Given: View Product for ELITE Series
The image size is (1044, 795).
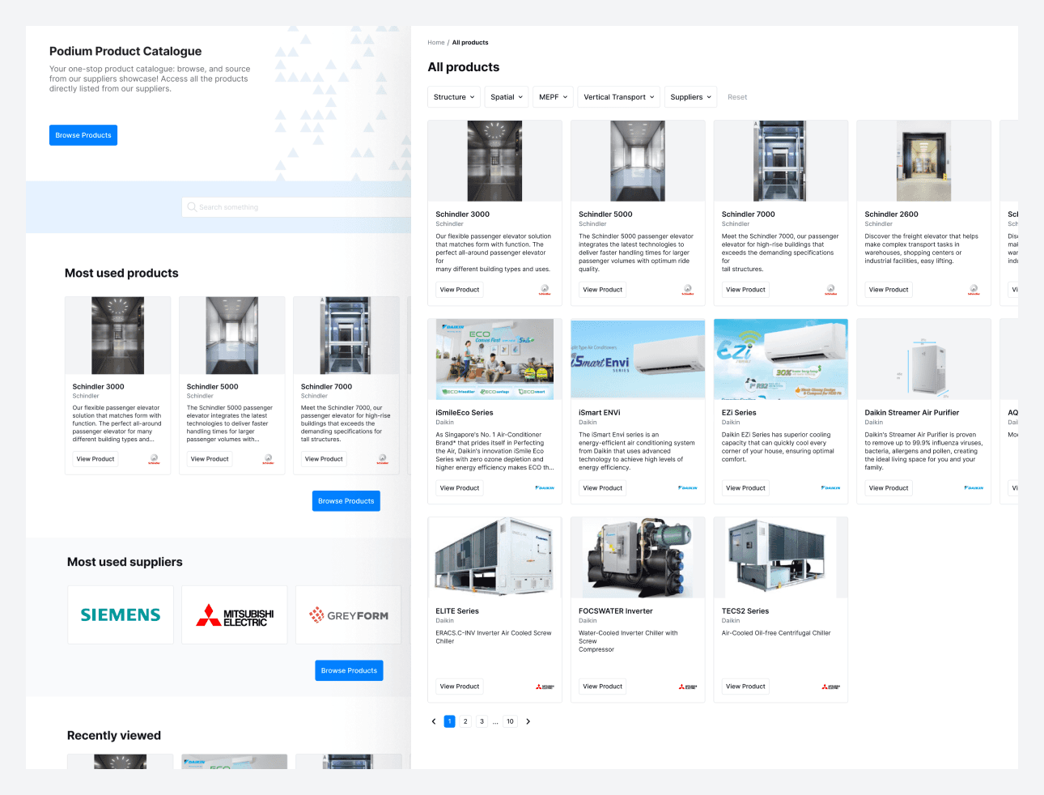Looking at the screenshot, I should pyautogui.click(x=460, y=687).
